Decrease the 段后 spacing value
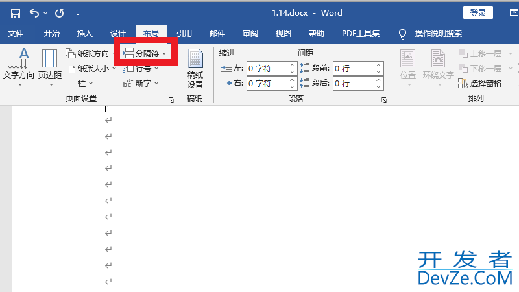519x292 pixels. pyautogui.click(x=378, y=87)
